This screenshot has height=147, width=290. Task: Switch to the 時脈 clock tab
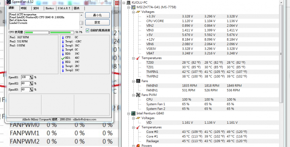(24, 8)
